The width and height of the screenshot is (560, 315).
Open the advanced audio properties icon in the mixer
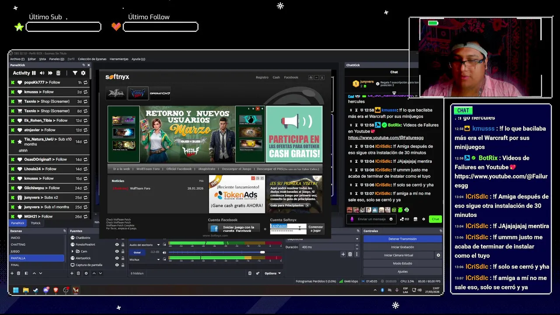pyautogui.click(x=258, y=273)
